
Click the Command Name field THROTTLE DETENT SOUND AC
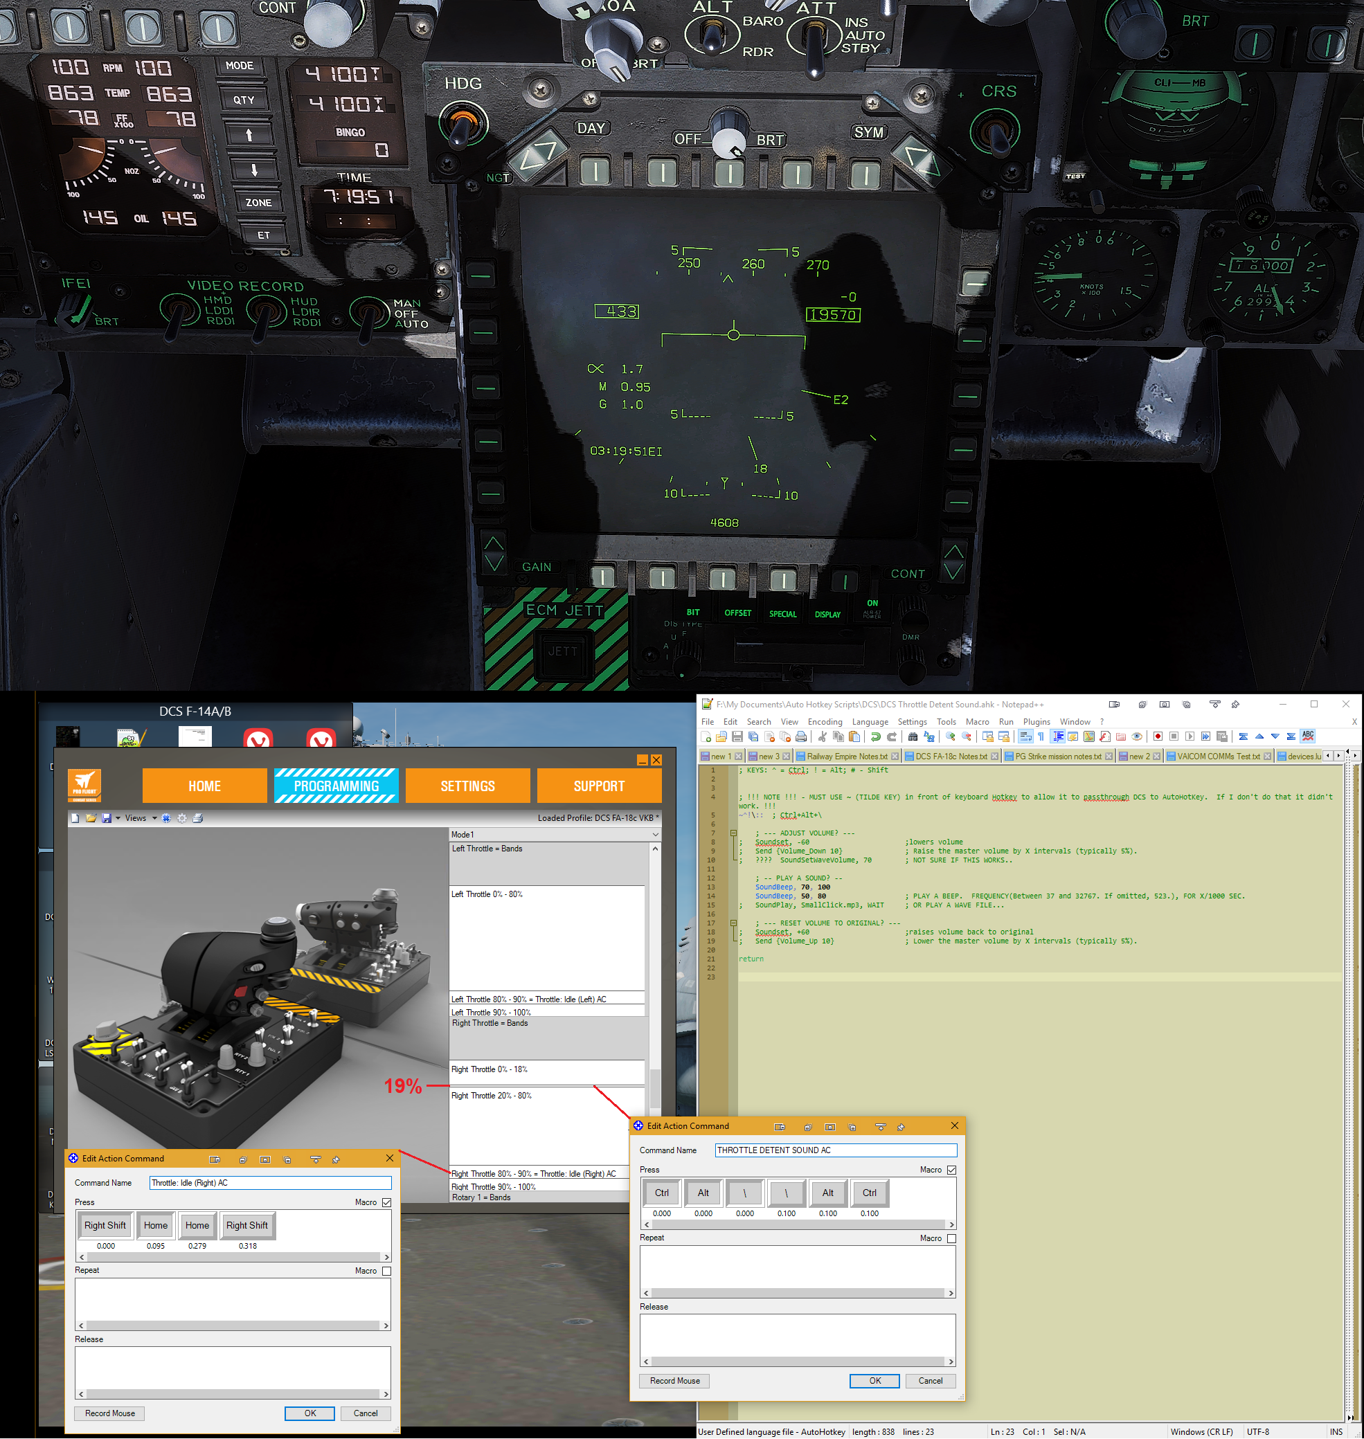836,1150
